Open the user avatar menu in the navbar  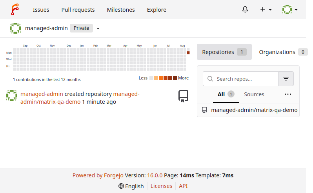point(290,9)
